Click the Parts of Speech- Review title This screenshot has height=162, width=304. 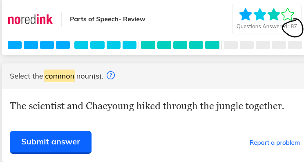point(107,19)
